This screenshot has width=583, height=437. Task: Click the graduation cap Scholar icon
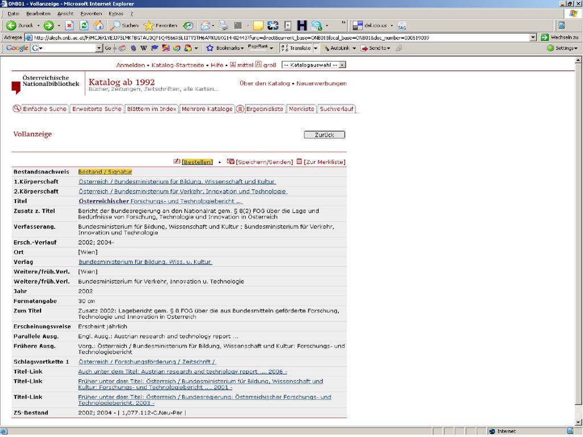154,48
